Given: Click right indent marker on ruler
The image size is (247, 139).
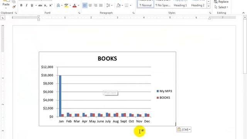Looking at the screenshot, I should click(210, 18).
